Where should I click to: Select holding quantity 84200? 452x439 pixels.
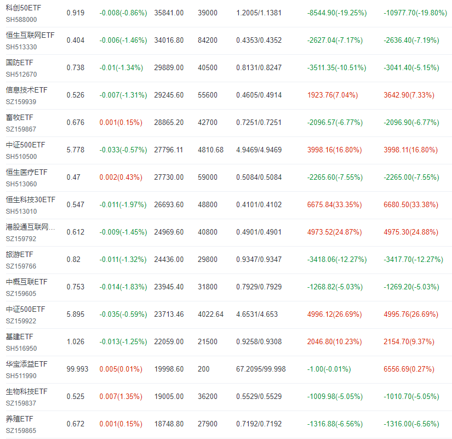[x=208, y=41]
